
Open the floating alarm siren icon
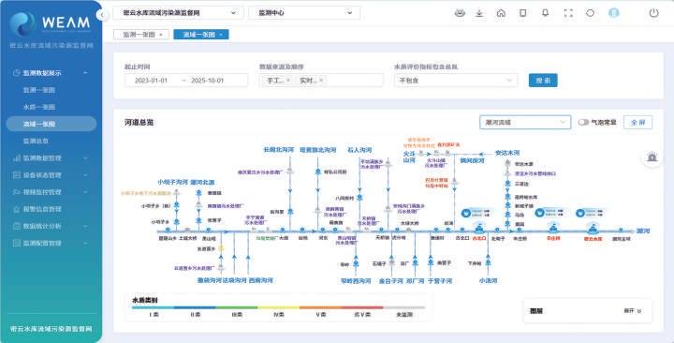(652, 157)
